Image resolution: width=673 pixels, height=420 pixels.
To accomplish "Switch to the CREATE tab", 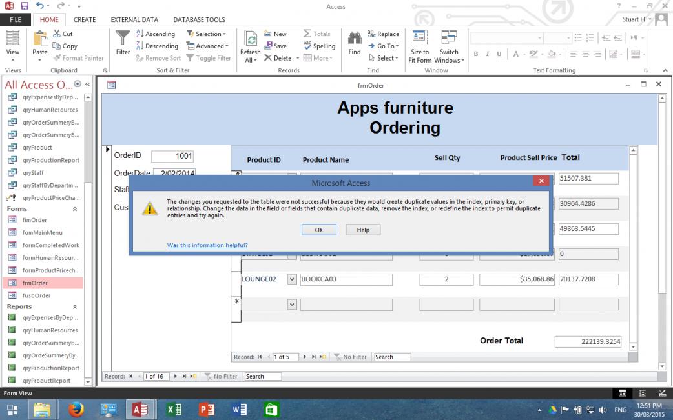I will (x=85, y=20).
